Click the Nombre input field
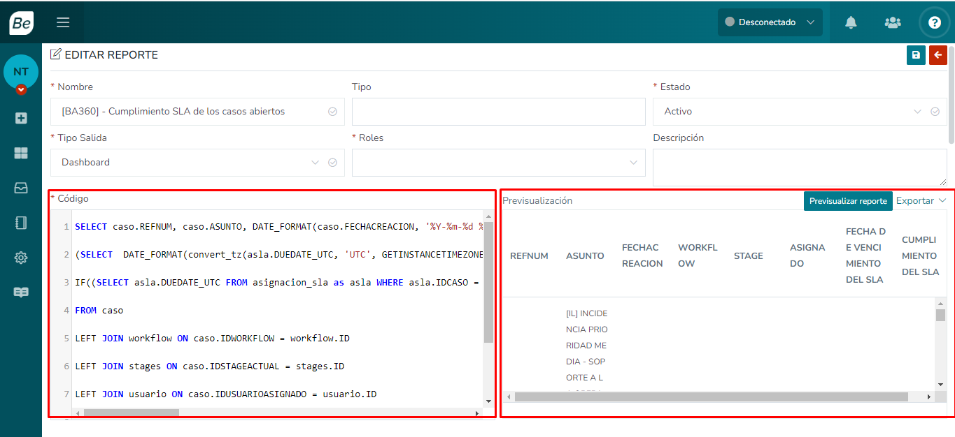 189,112
